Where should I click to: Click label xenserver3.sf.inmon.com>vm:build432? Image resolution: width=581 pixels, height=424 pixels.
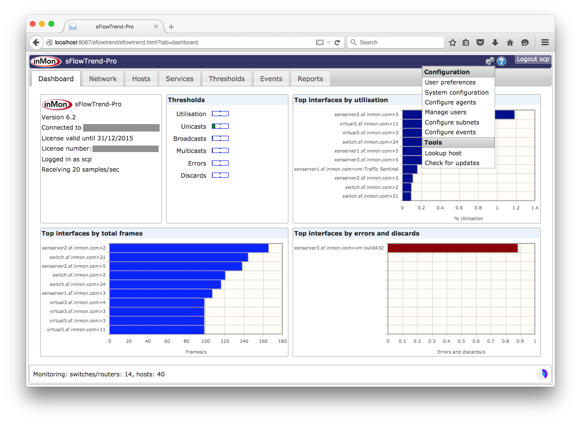(339, 248)
